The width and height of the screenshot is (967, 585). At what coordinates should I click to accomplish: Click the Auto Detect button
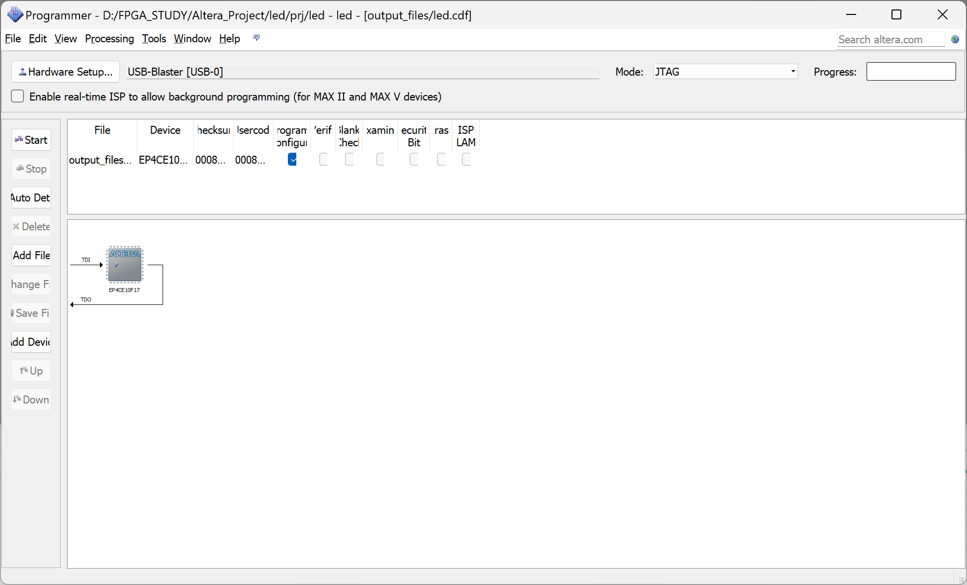(x=31, y=198)
